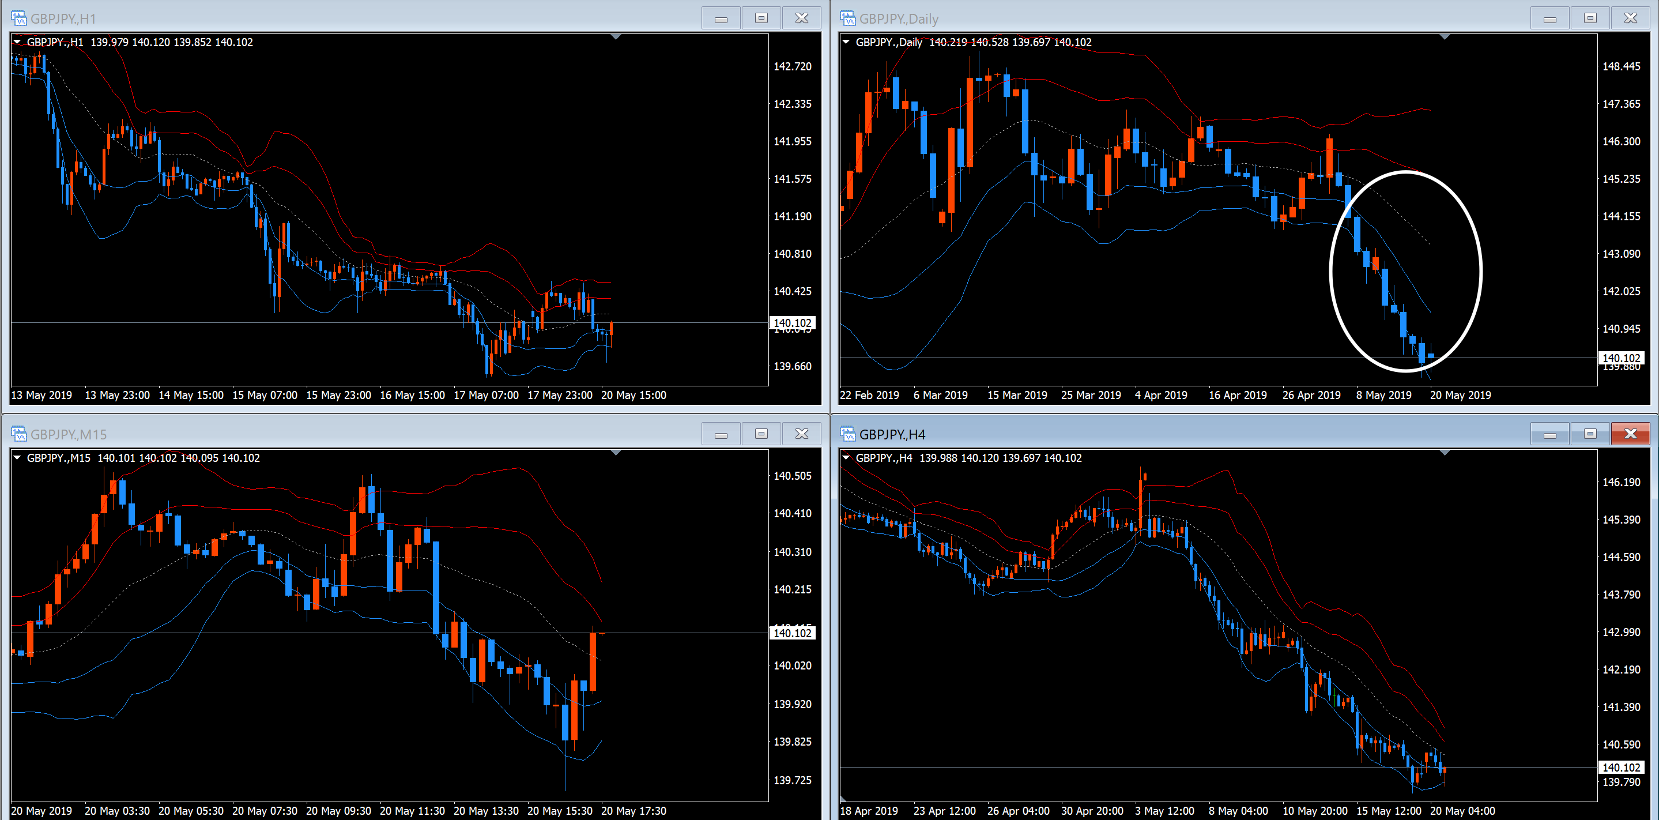
Task: Expand the triangle beside GBPJPY,Daily chart label
Action: 846,42
